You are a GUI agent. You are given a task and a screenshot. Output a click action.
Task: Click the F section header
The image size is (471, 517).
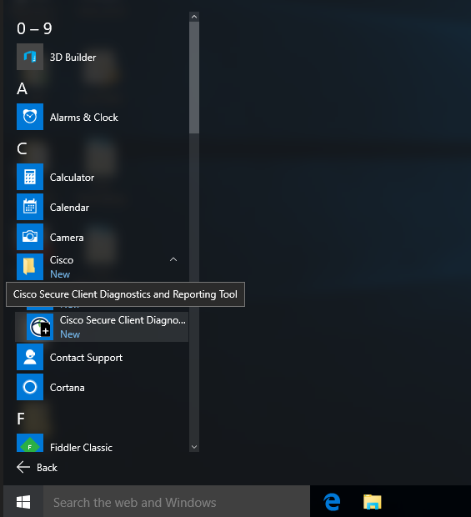[21, 419]
